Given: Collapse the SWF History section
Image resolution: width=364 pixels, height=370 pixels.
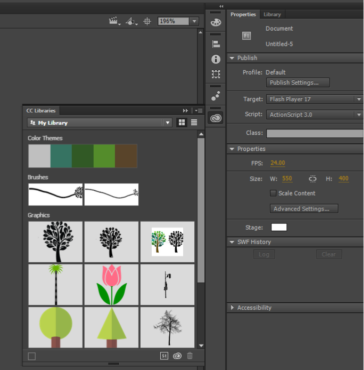Looking at the screenshot, I should (x=232, y=242).
